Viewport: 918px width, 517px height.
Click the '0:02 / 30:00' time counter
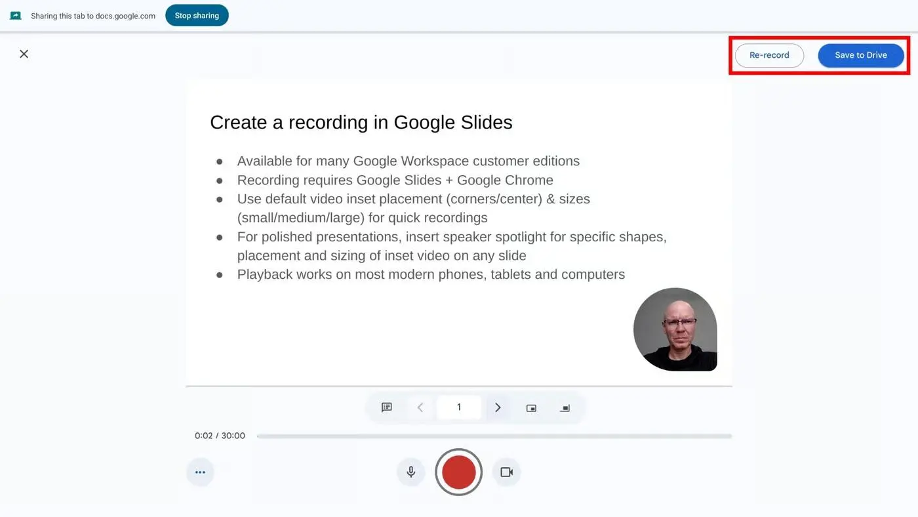click(x=220, y=436)
